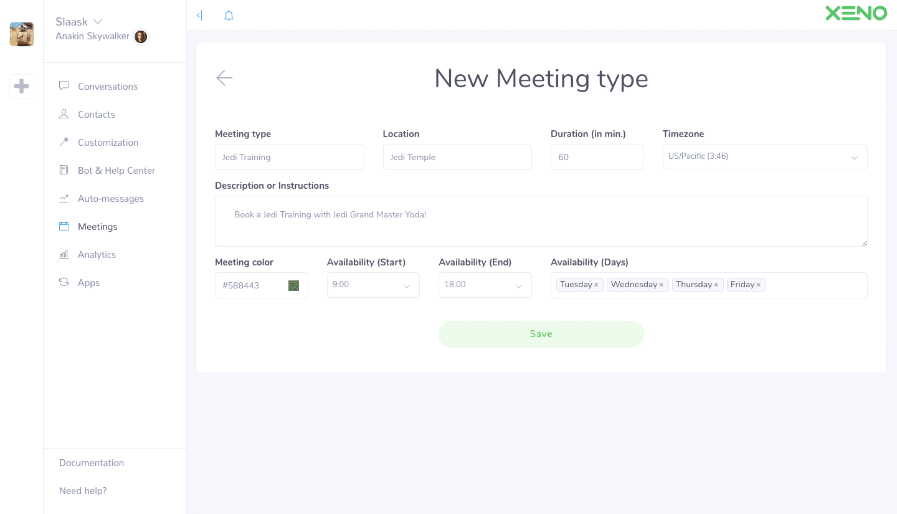Image resolution: width=897 pixels, height=514 pixels.
Task: Click the plus icon in the left rail
Action: pos(22,86)
